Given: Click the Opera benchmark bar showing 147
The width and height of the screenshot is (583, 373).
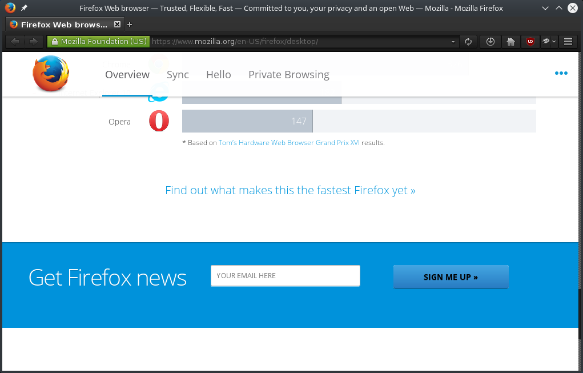Looking at the screenshot, I should 247,121.
